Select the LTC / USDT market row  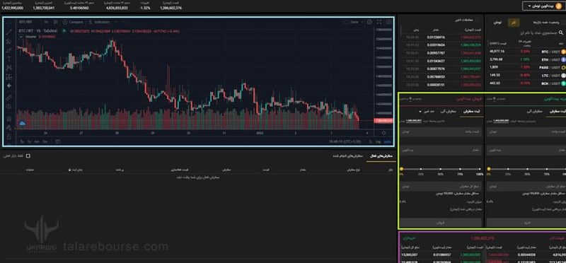pyautogui.click(x=526, y=75)
